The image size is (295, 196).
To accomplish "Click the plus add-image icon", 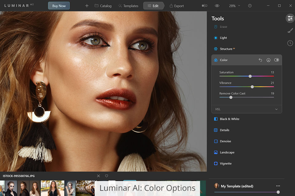I will [87, 6].
